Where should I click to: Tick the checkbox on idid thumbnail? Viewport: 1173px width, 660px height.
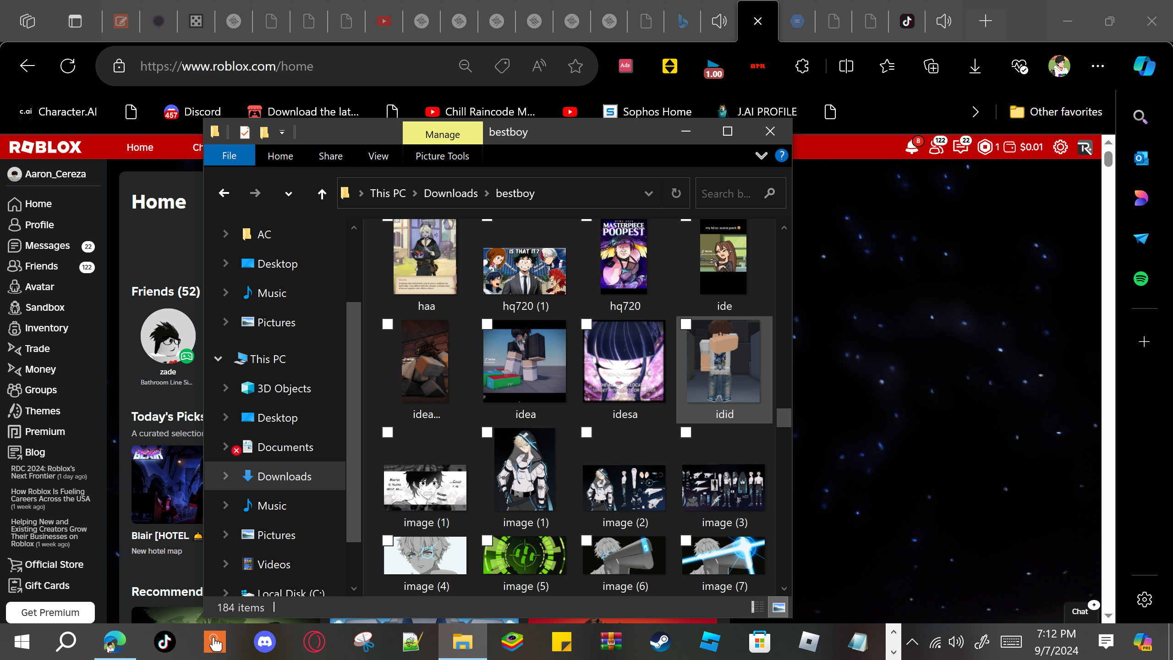pyautogui.click(x=686, y=324)
